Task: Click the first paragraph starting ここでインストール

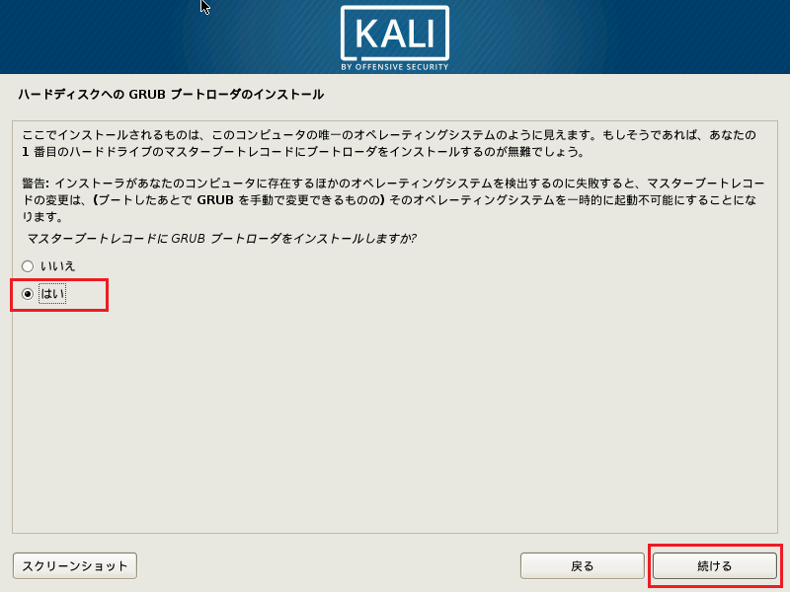Action: 389,143
